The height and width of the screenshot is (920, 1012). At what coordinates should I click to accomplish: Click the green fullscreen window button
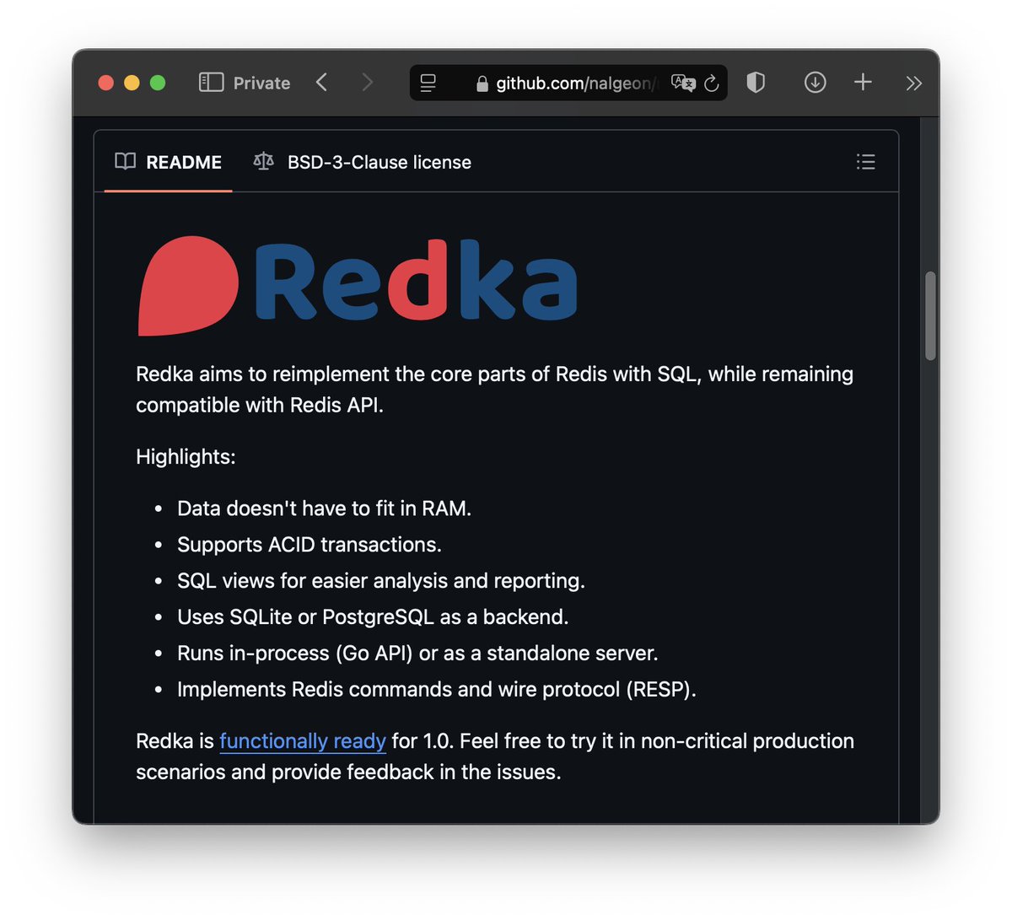point(158,83)
